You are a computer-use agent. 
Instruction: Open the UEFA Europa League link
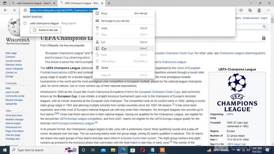73,119
